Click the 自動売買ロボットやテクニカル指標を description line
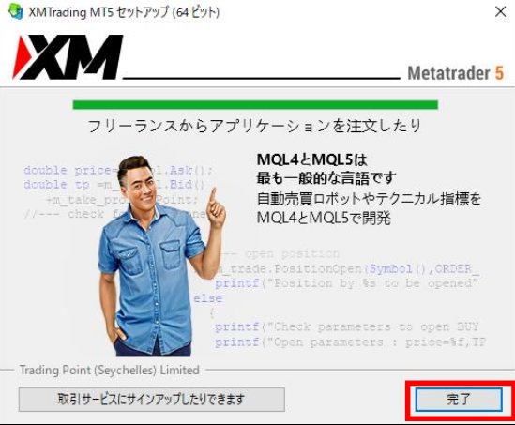The width and height of the screenshot is (515, 425). click(369, 199)
